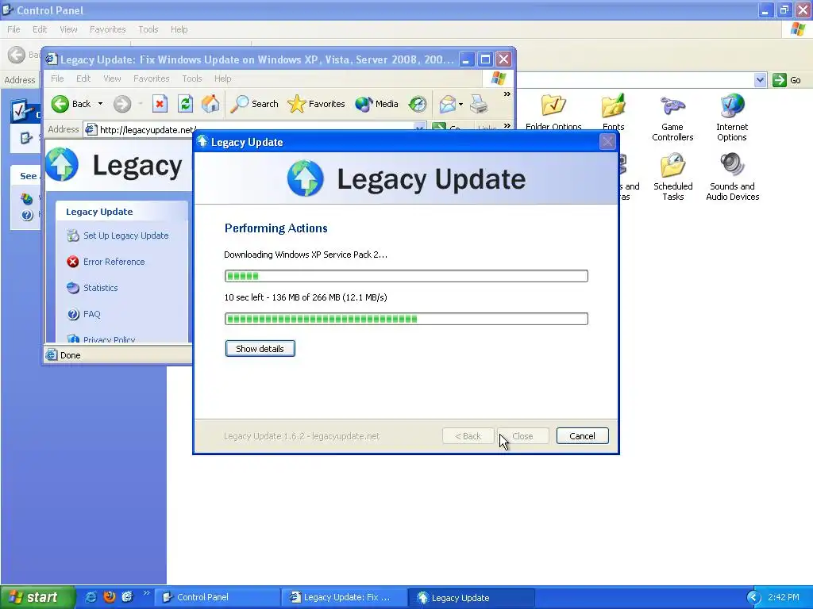Show hidden tray icons arrow
The width and height of the screenshot is (813, 609).
(x=753, y=598)
